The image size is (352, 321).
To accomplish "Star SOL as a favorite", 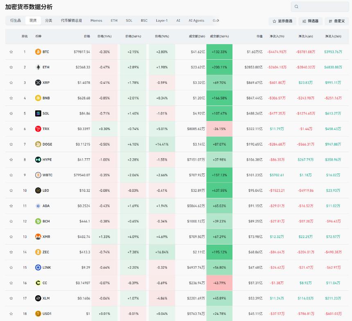I will click(11, 113).
